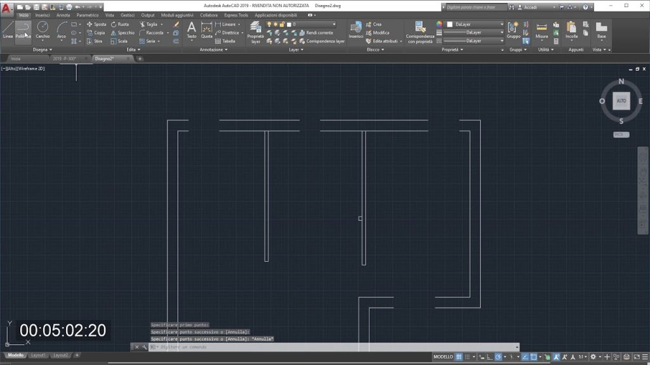
Task: Click the MODELLO status bar button
Action: pos(443,357)
